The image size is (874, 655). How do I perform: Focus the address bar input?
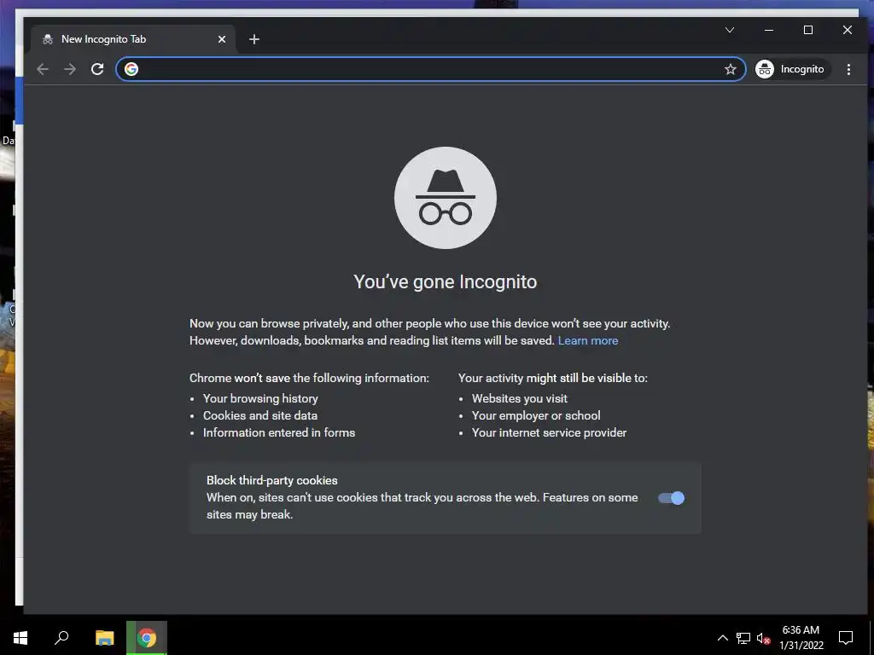click(430, 69)
